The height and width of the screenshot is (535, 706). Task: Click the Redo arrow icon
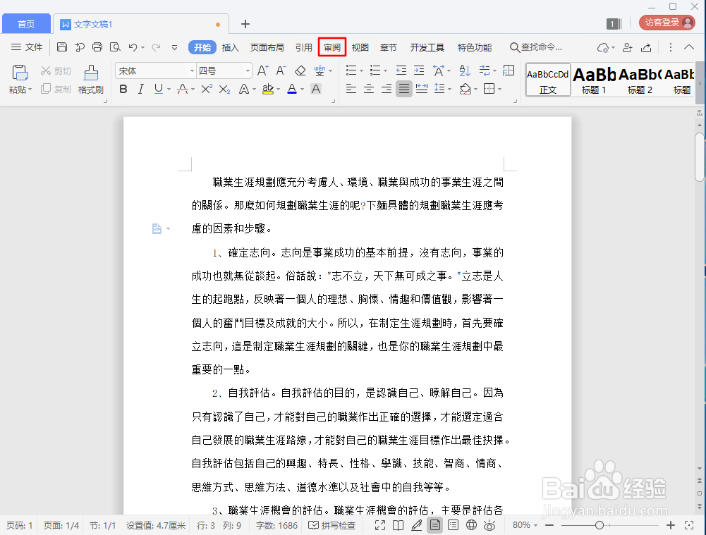pyautogui.click(x=157, y=47)
